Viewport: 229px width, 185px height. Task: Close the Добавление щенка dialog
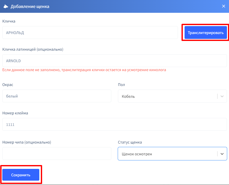tap(223, 6)
